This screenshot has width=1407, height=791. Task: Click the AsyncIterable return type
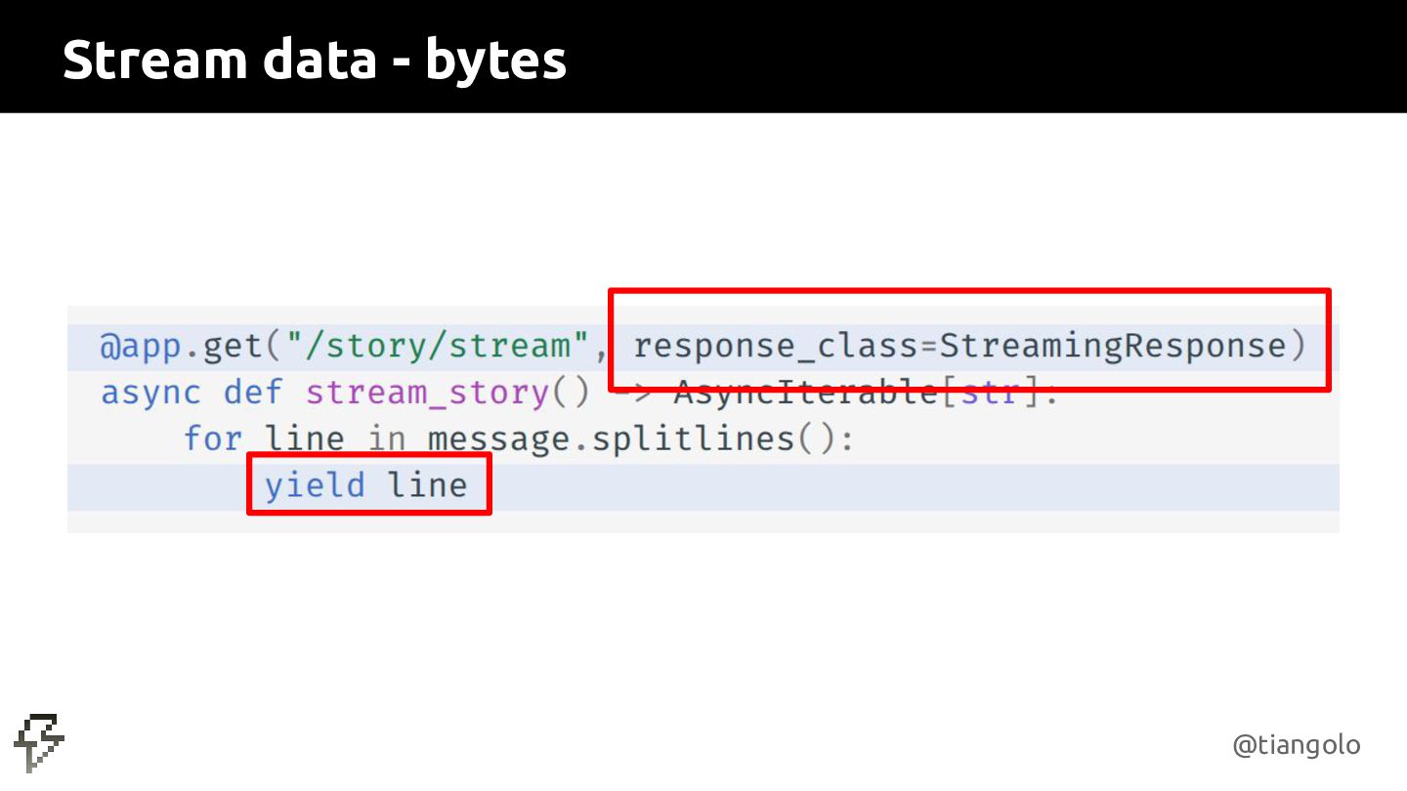pyautogui.click(x=804, y=393)
